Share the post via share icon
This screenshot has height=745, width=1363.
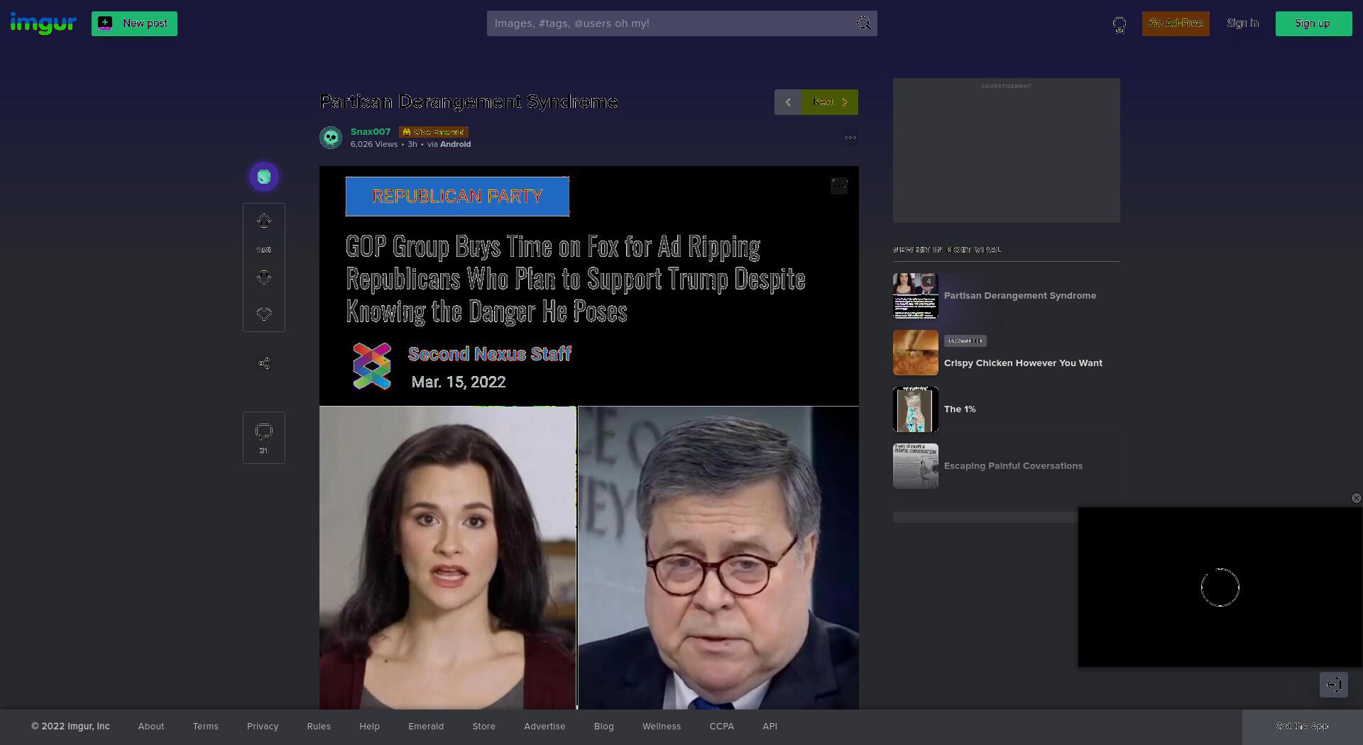tap(264, 363)
